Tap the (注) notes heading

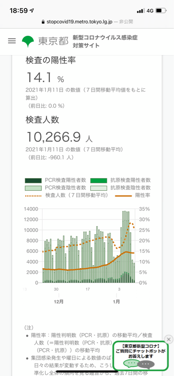(x=29, y=327)
